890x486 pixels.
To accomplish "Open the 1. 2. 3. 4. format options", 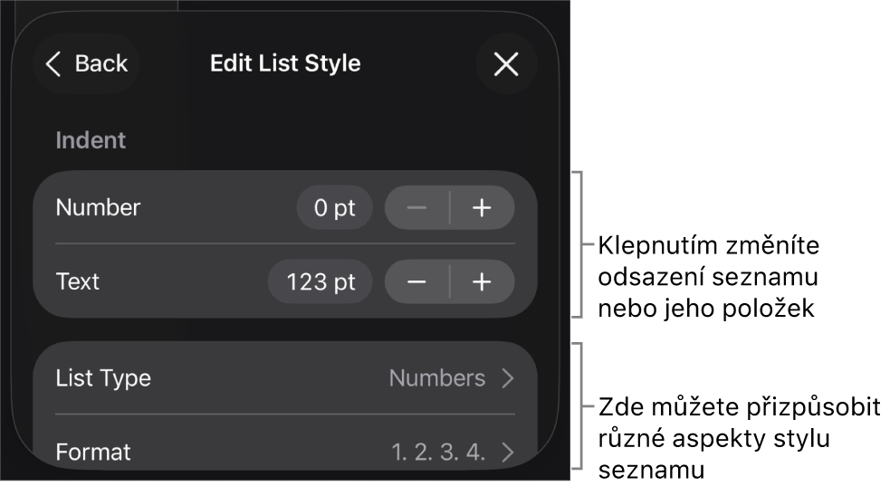I will (x=438, y=452).
